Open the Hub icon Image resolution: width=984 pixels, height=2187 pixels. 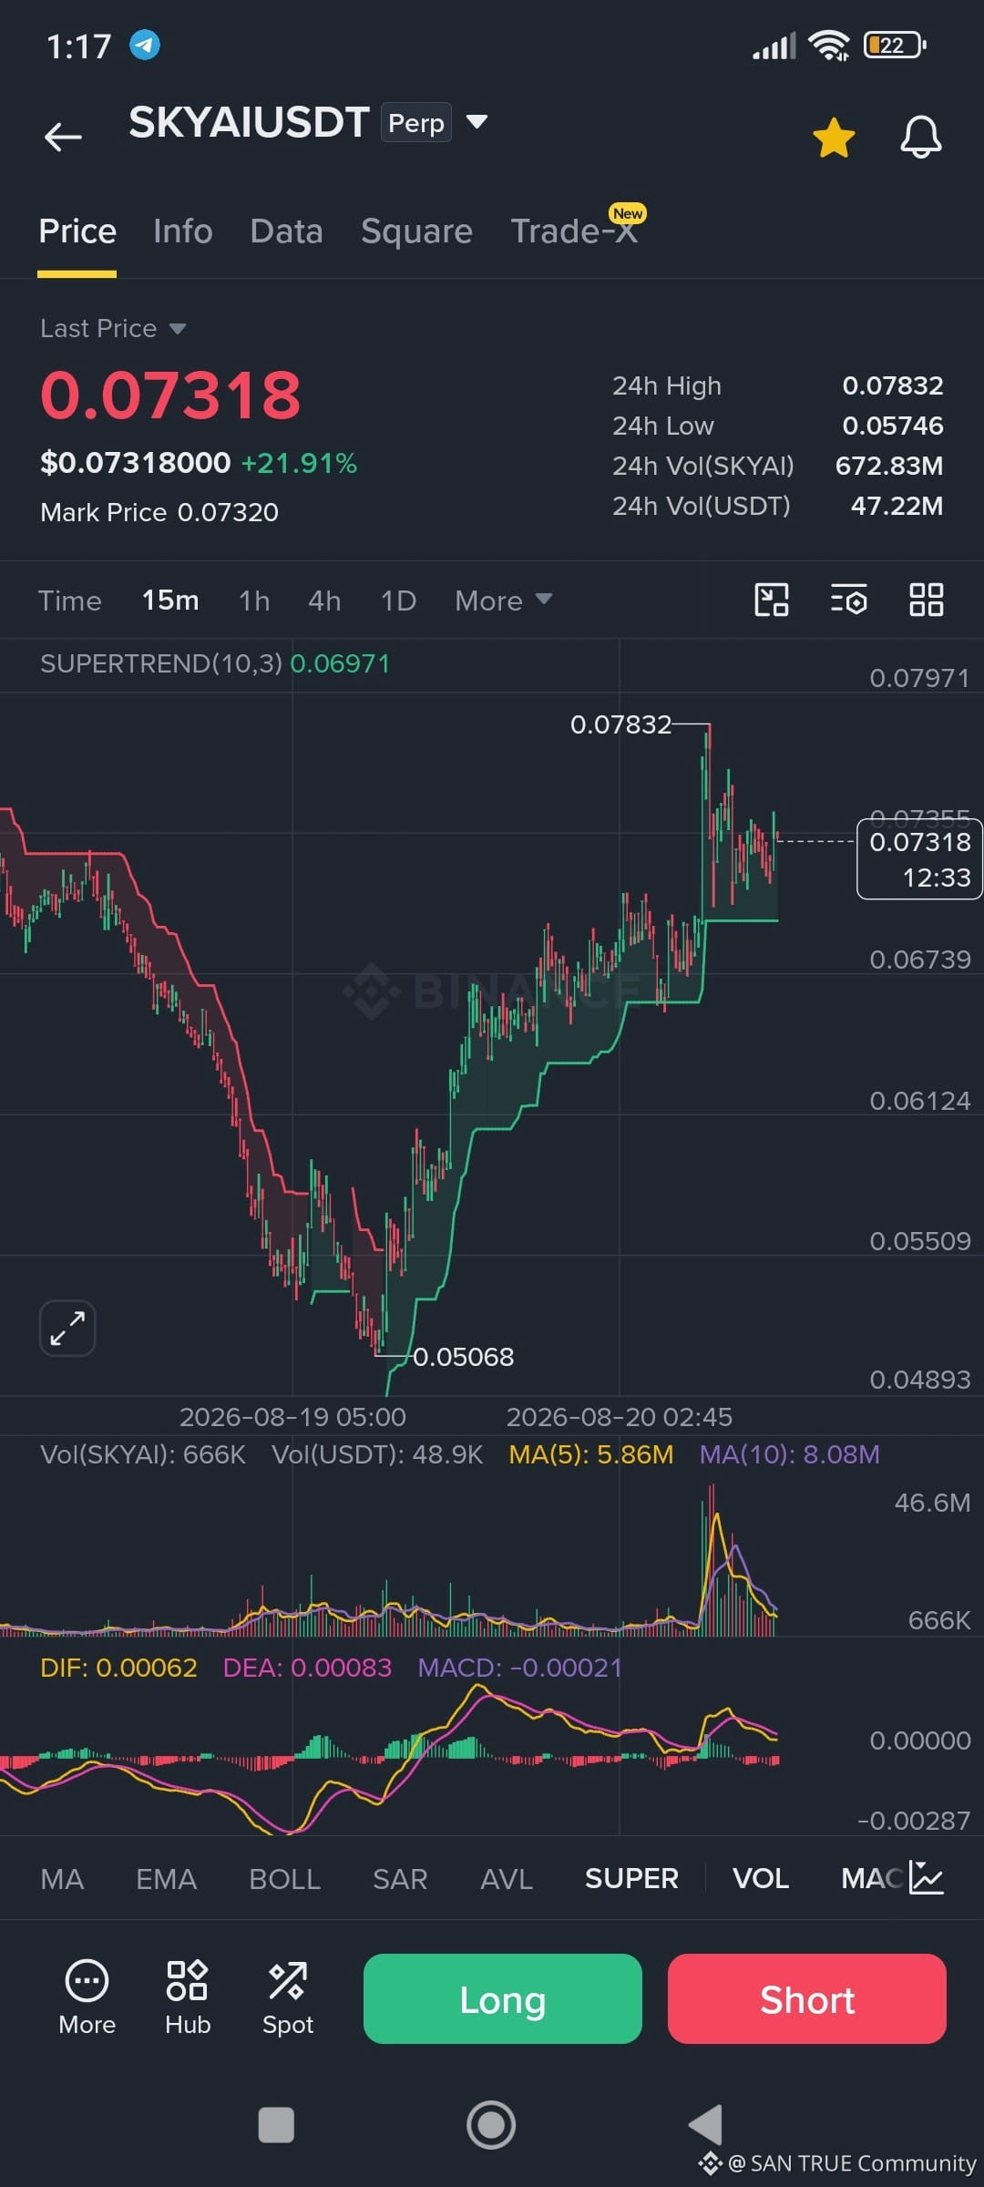[188, 1997]
